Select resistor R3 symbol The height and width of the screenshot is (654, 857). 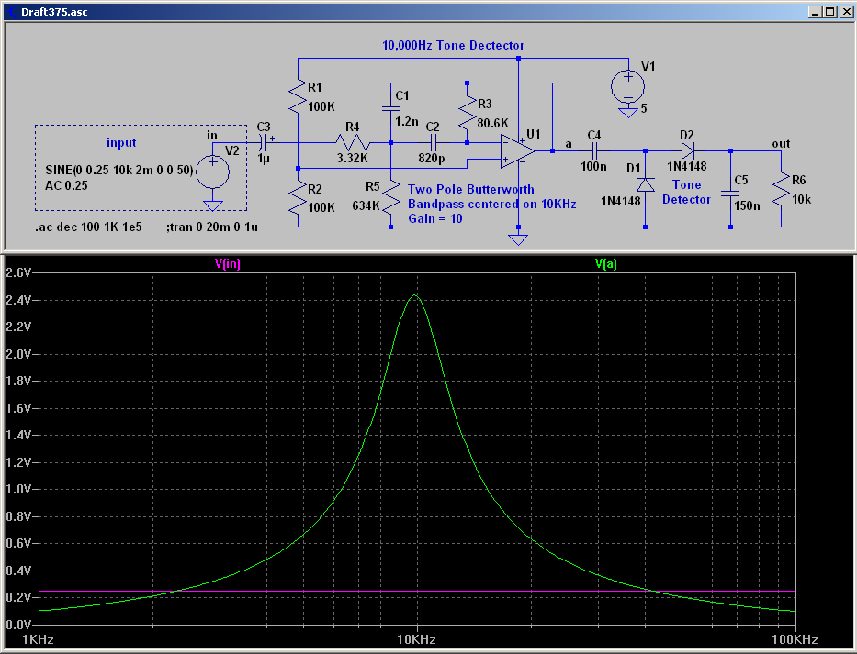point(468,113)
